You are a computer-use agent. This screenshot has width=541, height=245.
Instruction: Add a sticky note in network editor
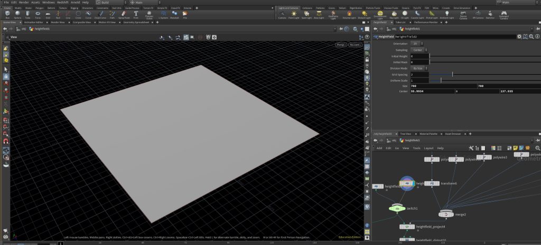(516, 148)
